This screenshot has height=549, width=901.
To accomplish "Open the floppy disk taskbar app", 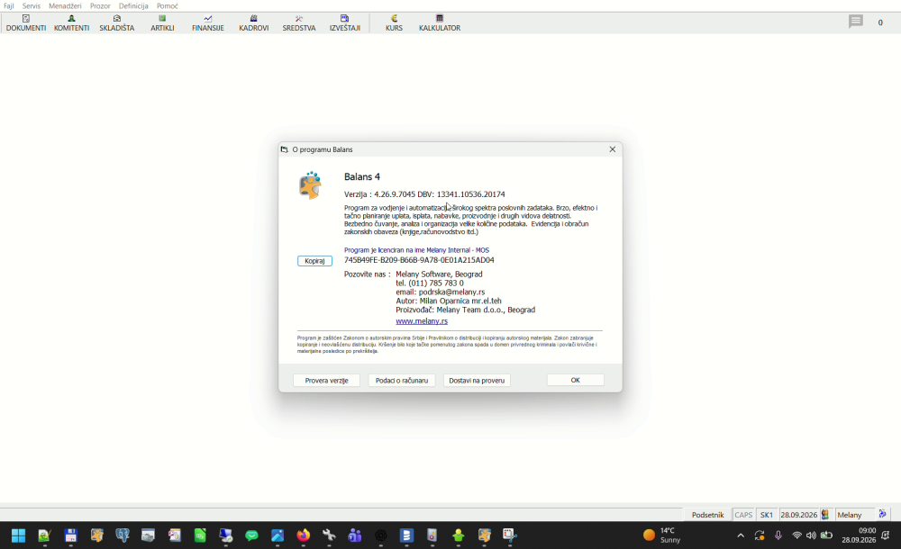I will point(70,535).
